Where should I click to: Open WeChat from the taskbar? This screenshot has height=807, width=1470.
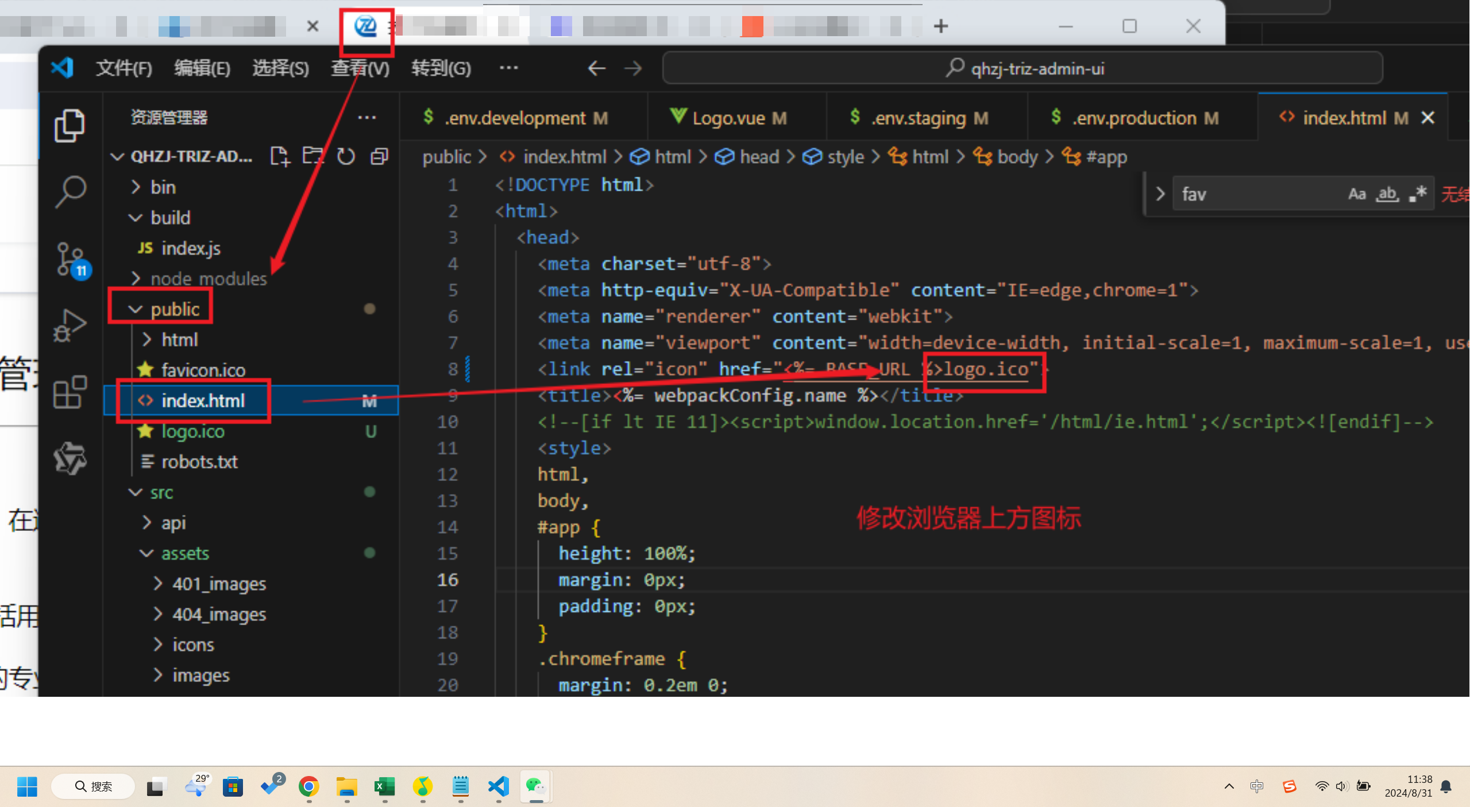click(x=536, y=786)
